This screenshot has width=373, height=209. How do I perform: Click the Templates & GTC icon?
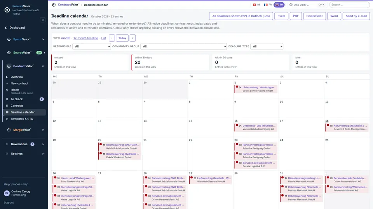[x=7, y=119]
